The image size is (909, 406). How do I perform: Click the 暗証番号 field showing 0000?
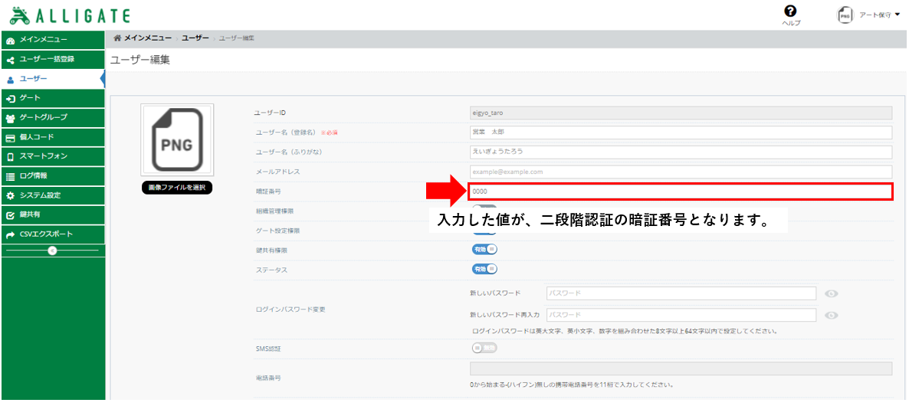point(681,192)
